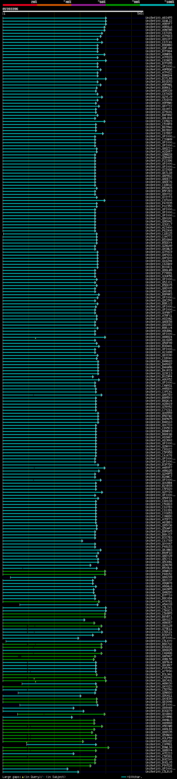
Task: Select the UniRef100_A7P4S2 label
Action: (159, 73)
